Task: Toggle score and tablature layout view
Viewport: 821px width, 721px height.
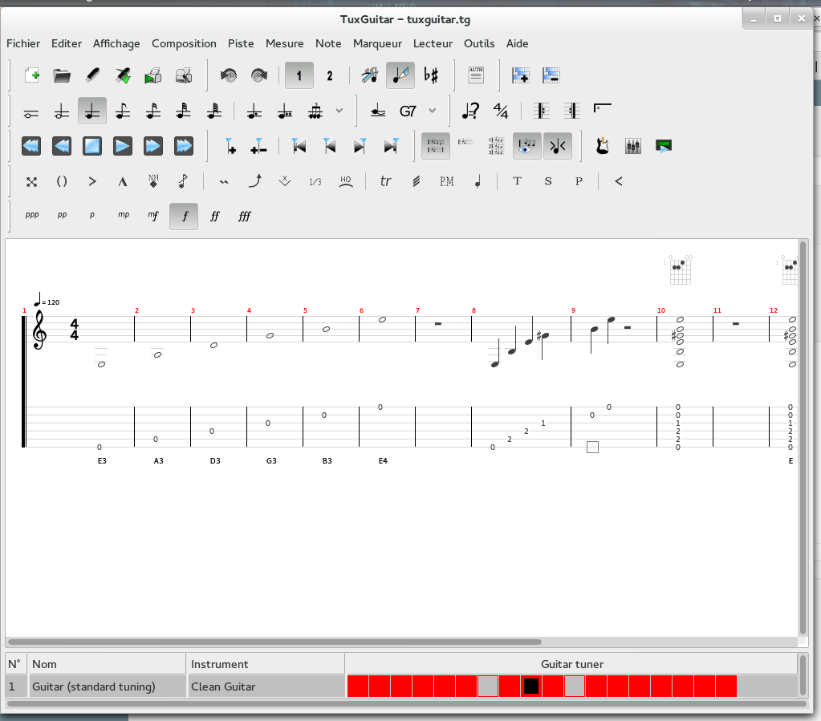Action: [435, 146]
